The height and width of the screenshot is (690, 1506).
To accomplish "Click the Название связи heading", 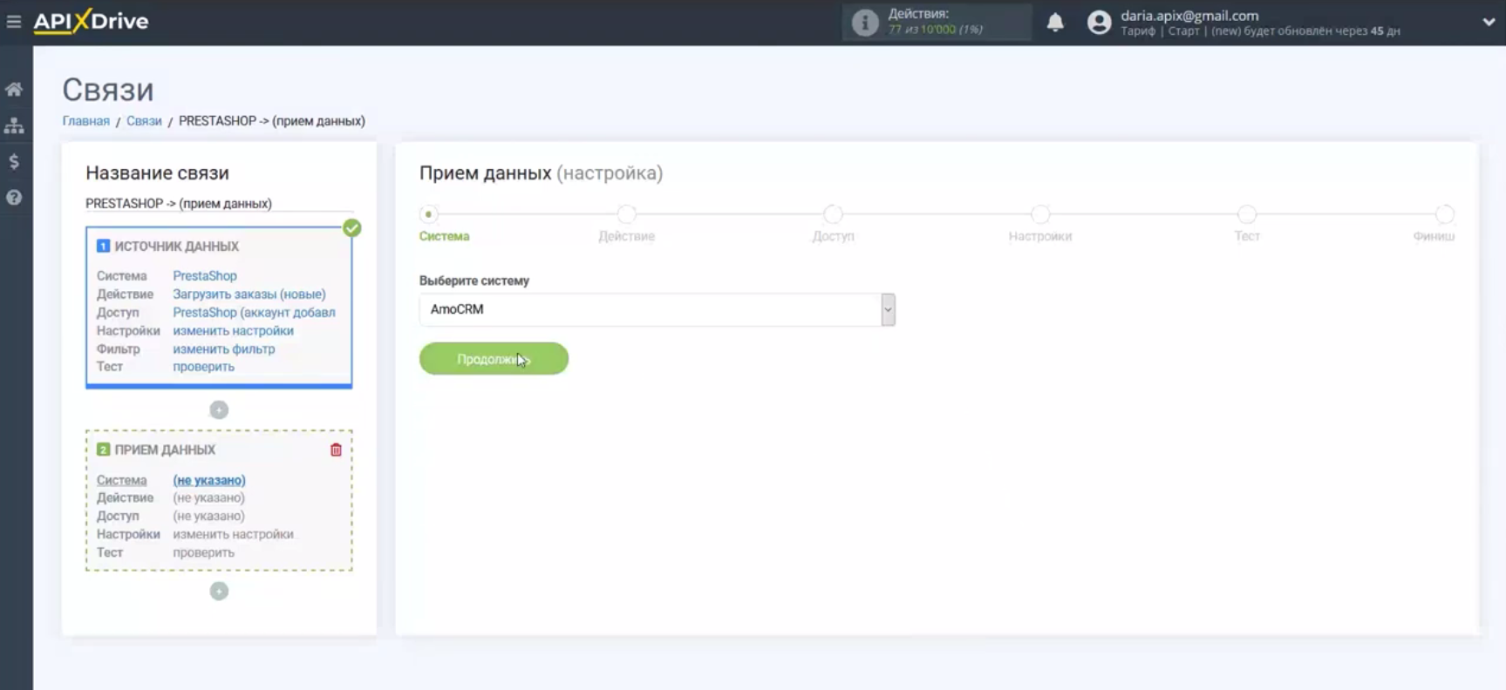I will click(157, 172).
